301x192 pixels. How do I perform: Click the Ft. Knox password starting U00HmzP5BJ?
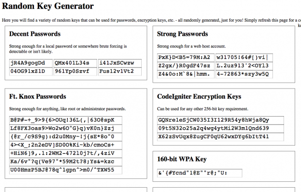coord(66,170)
